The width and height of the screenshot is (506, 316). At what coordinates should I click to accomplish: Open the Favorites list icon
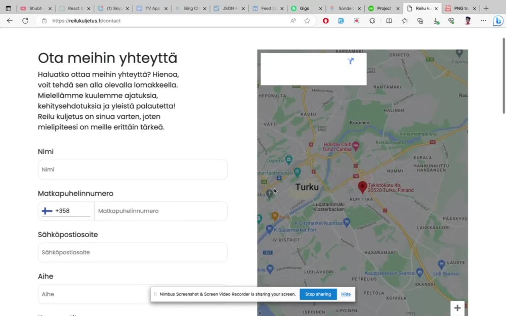tap(405, 21)
